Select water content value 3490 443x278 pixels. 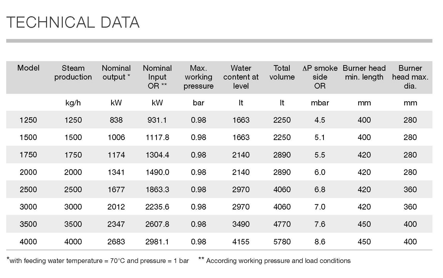coord(241,224)
